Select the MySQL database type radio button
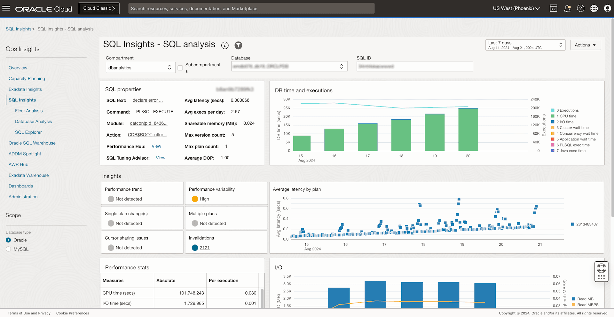 coord(9,249)
